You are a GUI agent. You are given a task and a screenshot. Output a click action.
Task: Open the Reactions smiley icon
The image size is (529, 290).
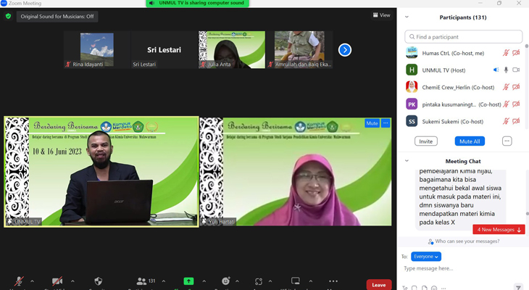pyautogui.click(x=226, y=281)
